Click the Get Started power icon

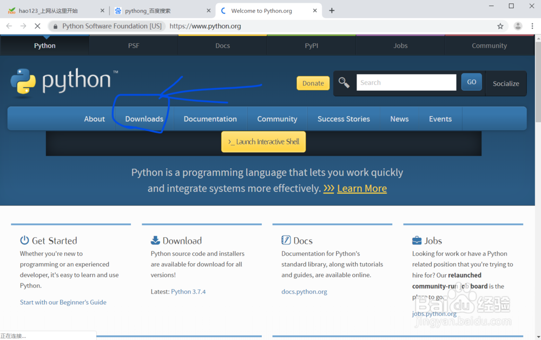[x=24, y=240]
